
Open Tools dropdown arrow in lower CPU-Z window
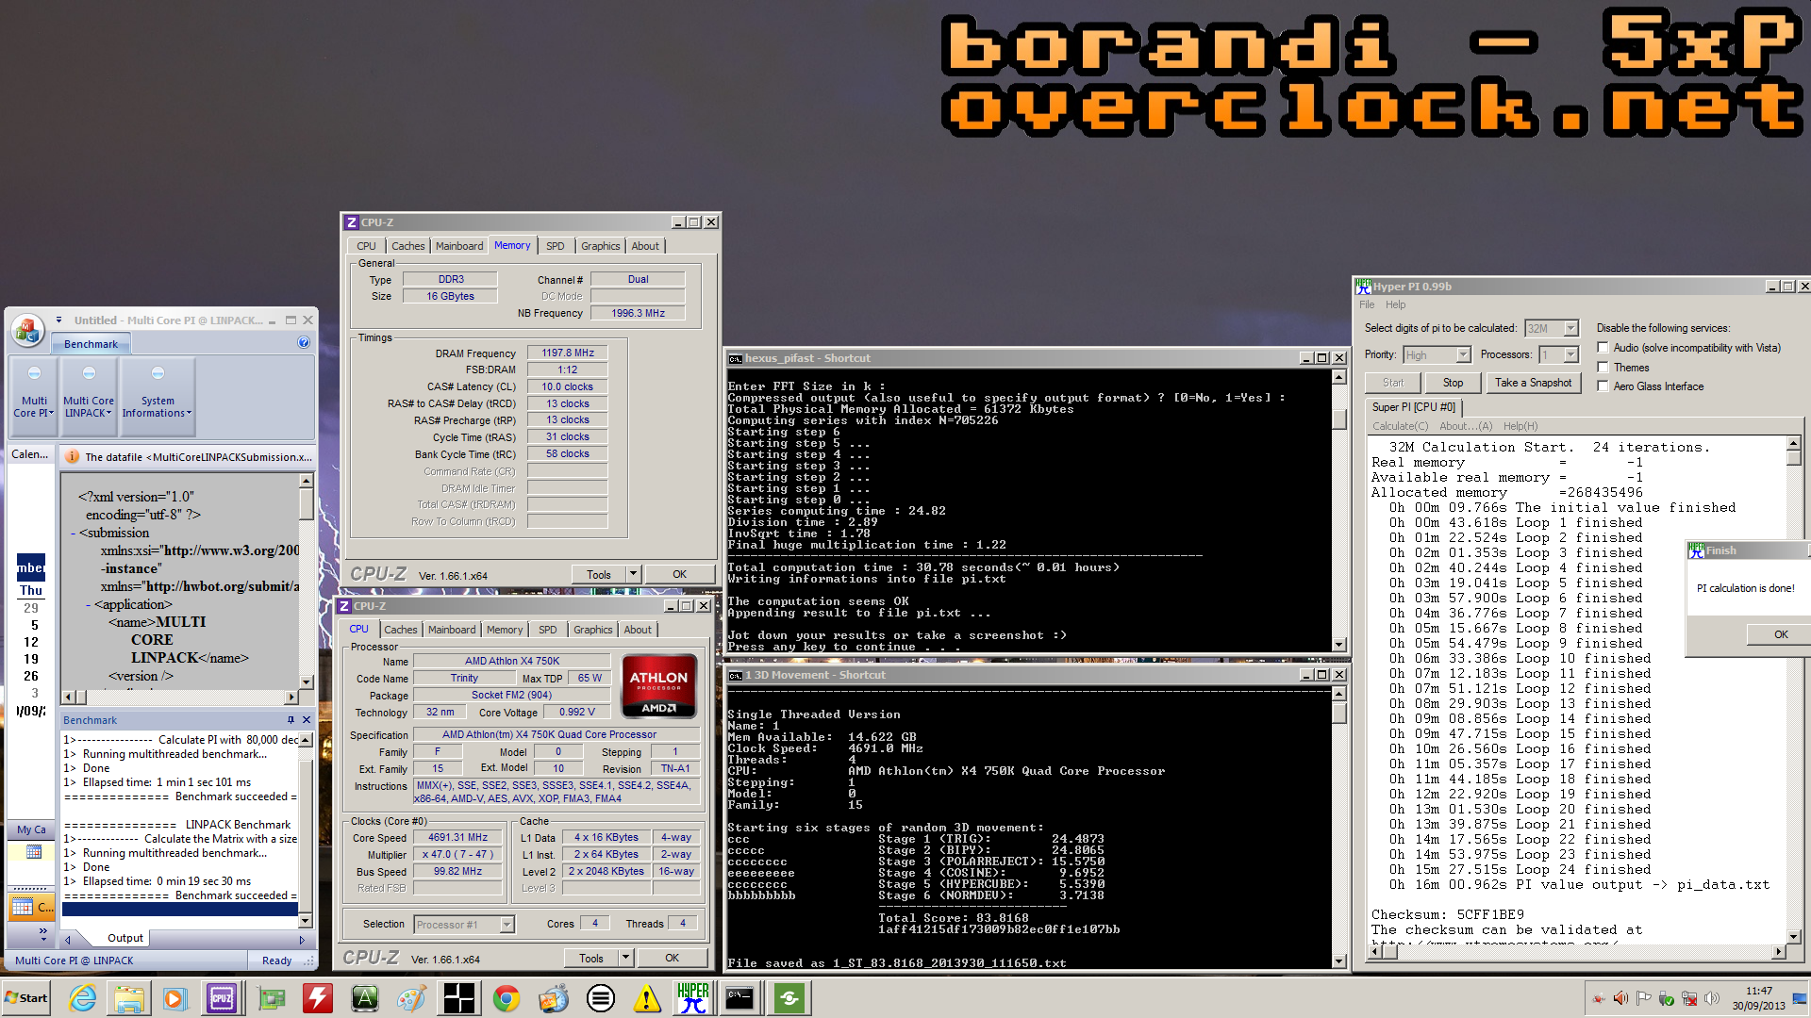tap(625, 958)
